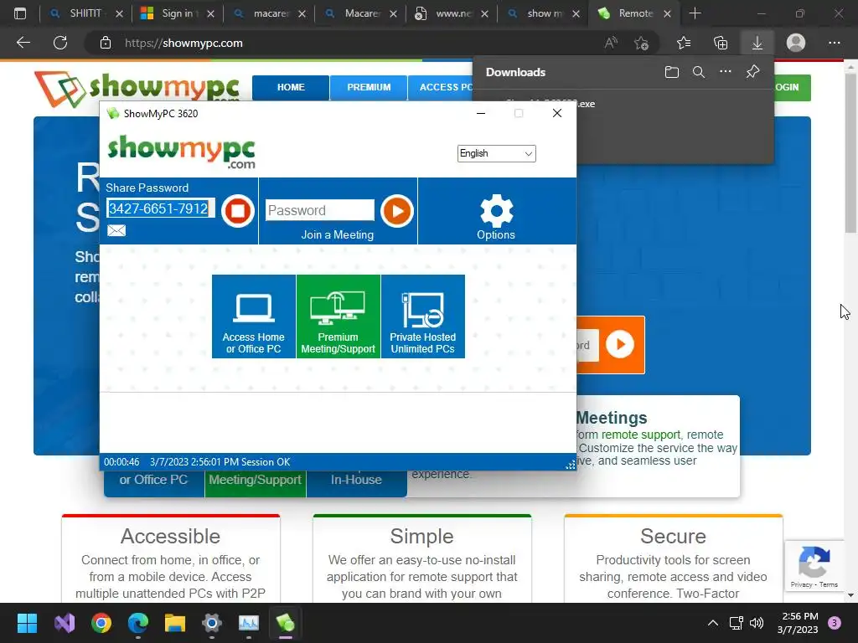Open Windows Start menu

pyautogui.click(x=27, y=623)
